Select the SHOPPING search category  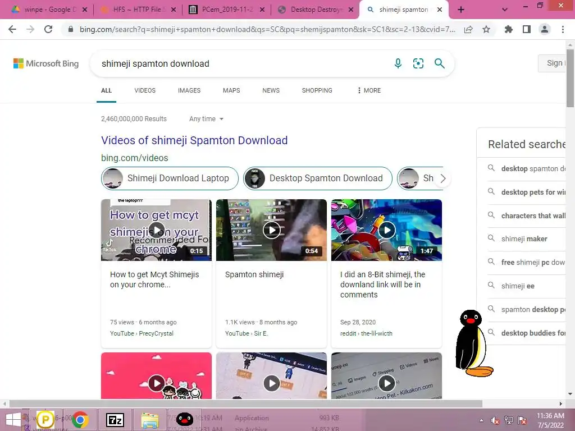click(317, 90)
